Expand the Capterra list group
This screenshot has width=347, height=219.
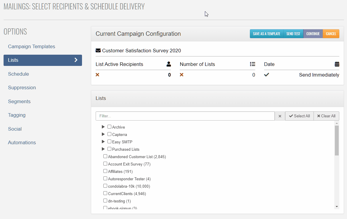(x=103, y=134)
